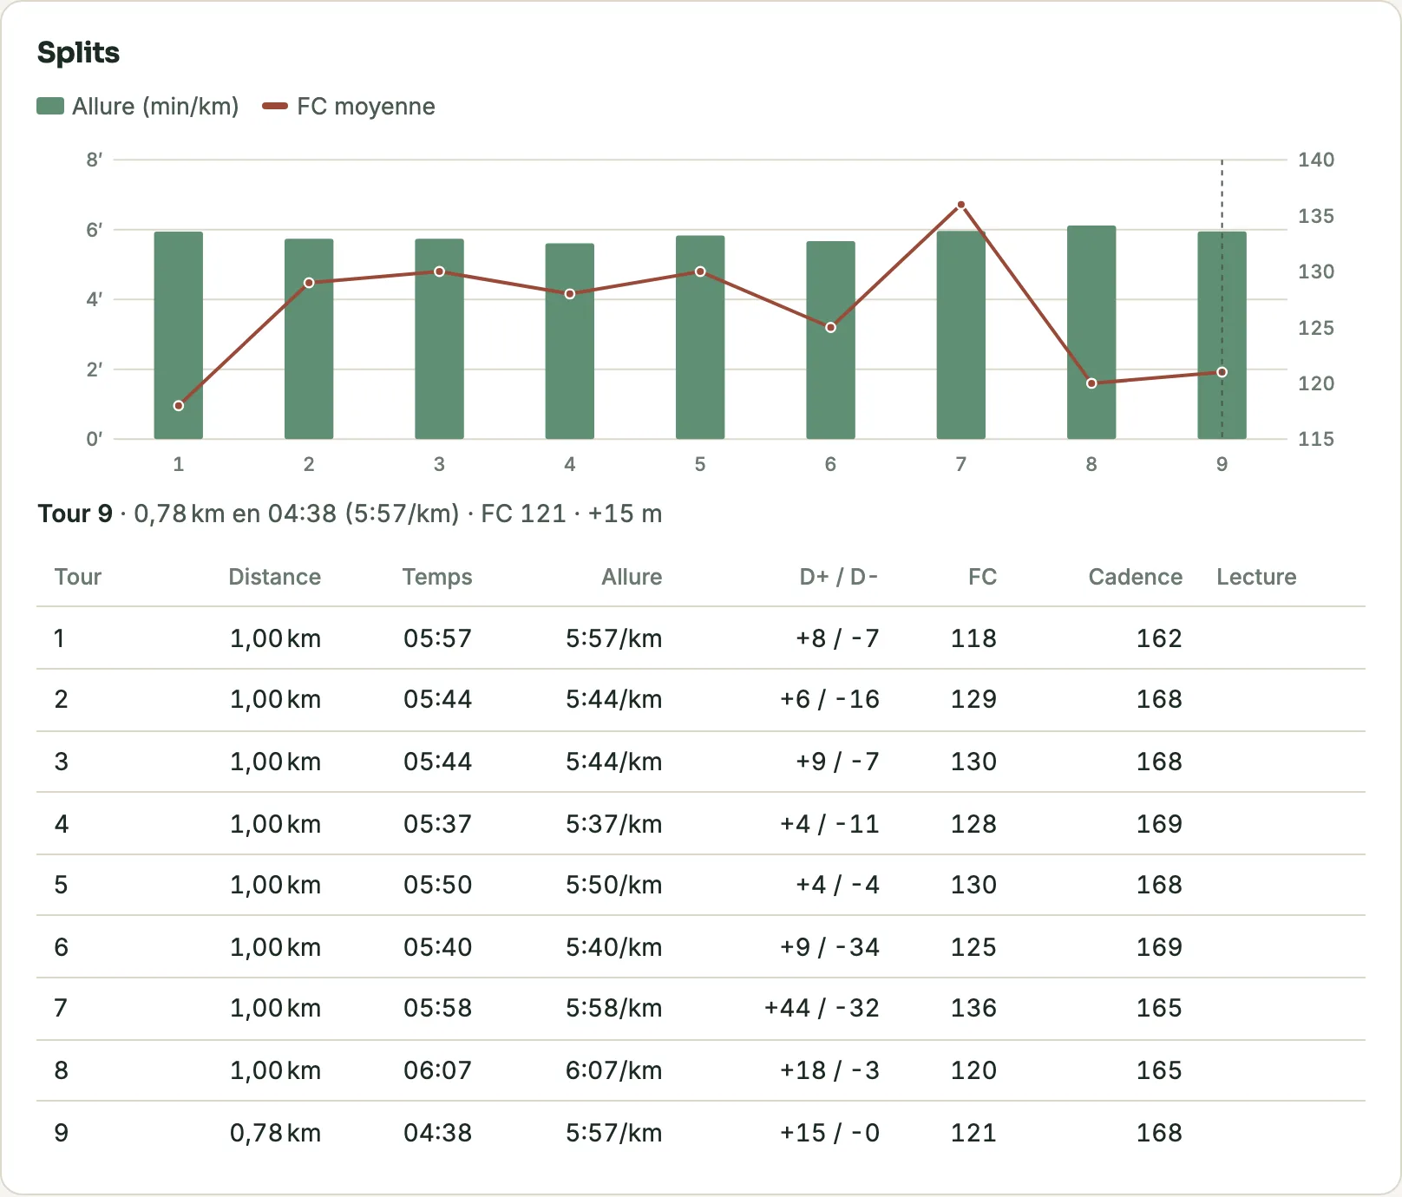
Task: Click the heart rate peak point at lap 7
Action: (961, 205)
